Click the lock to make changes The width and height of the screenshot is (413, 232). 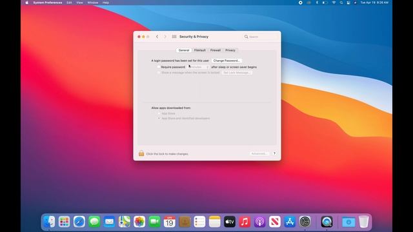coord(141,153)
